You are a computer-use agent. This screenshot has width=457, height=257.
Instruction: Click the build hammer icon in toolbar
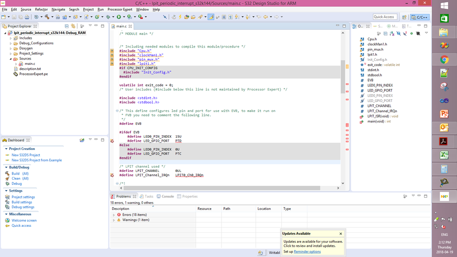coord(46,17)
